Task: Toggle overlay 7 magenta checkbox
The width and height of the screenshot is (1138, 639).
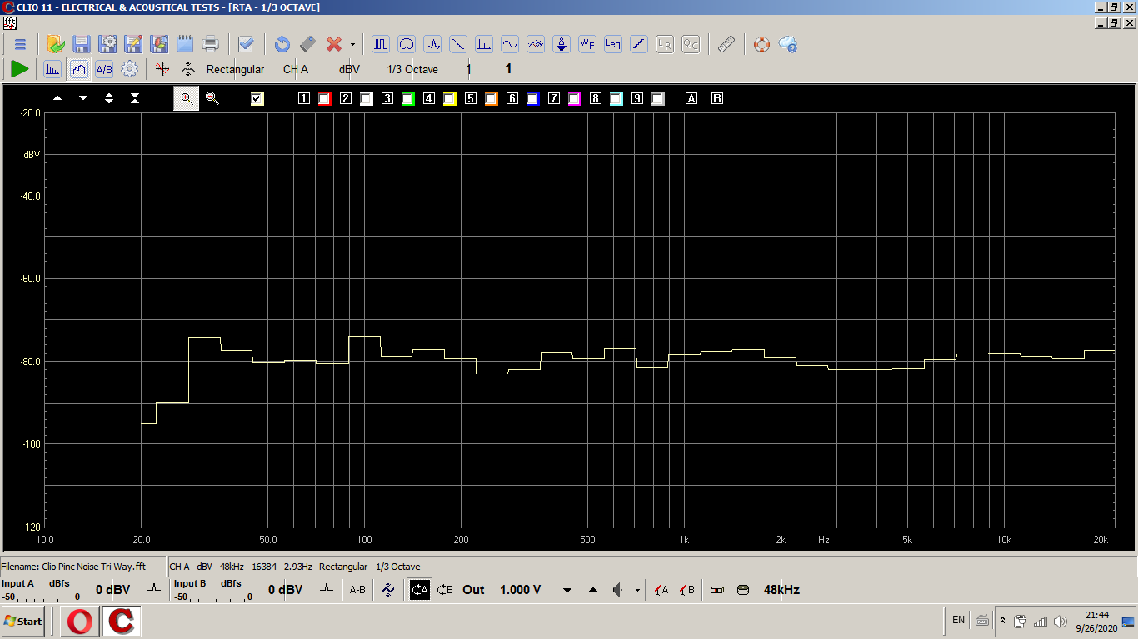Action: point(575,99)
